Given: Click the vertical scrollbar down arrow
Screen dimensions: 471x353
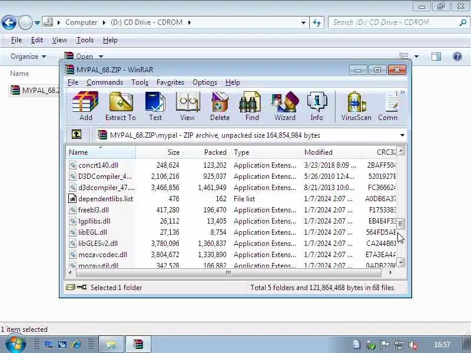Looking at the screenshot, I should point(401,263).
